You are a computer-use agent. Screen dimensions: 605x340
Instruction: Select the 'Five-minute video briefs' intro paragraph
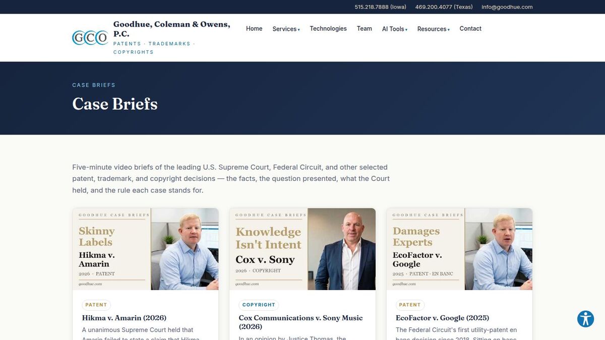tap(231, 179)
